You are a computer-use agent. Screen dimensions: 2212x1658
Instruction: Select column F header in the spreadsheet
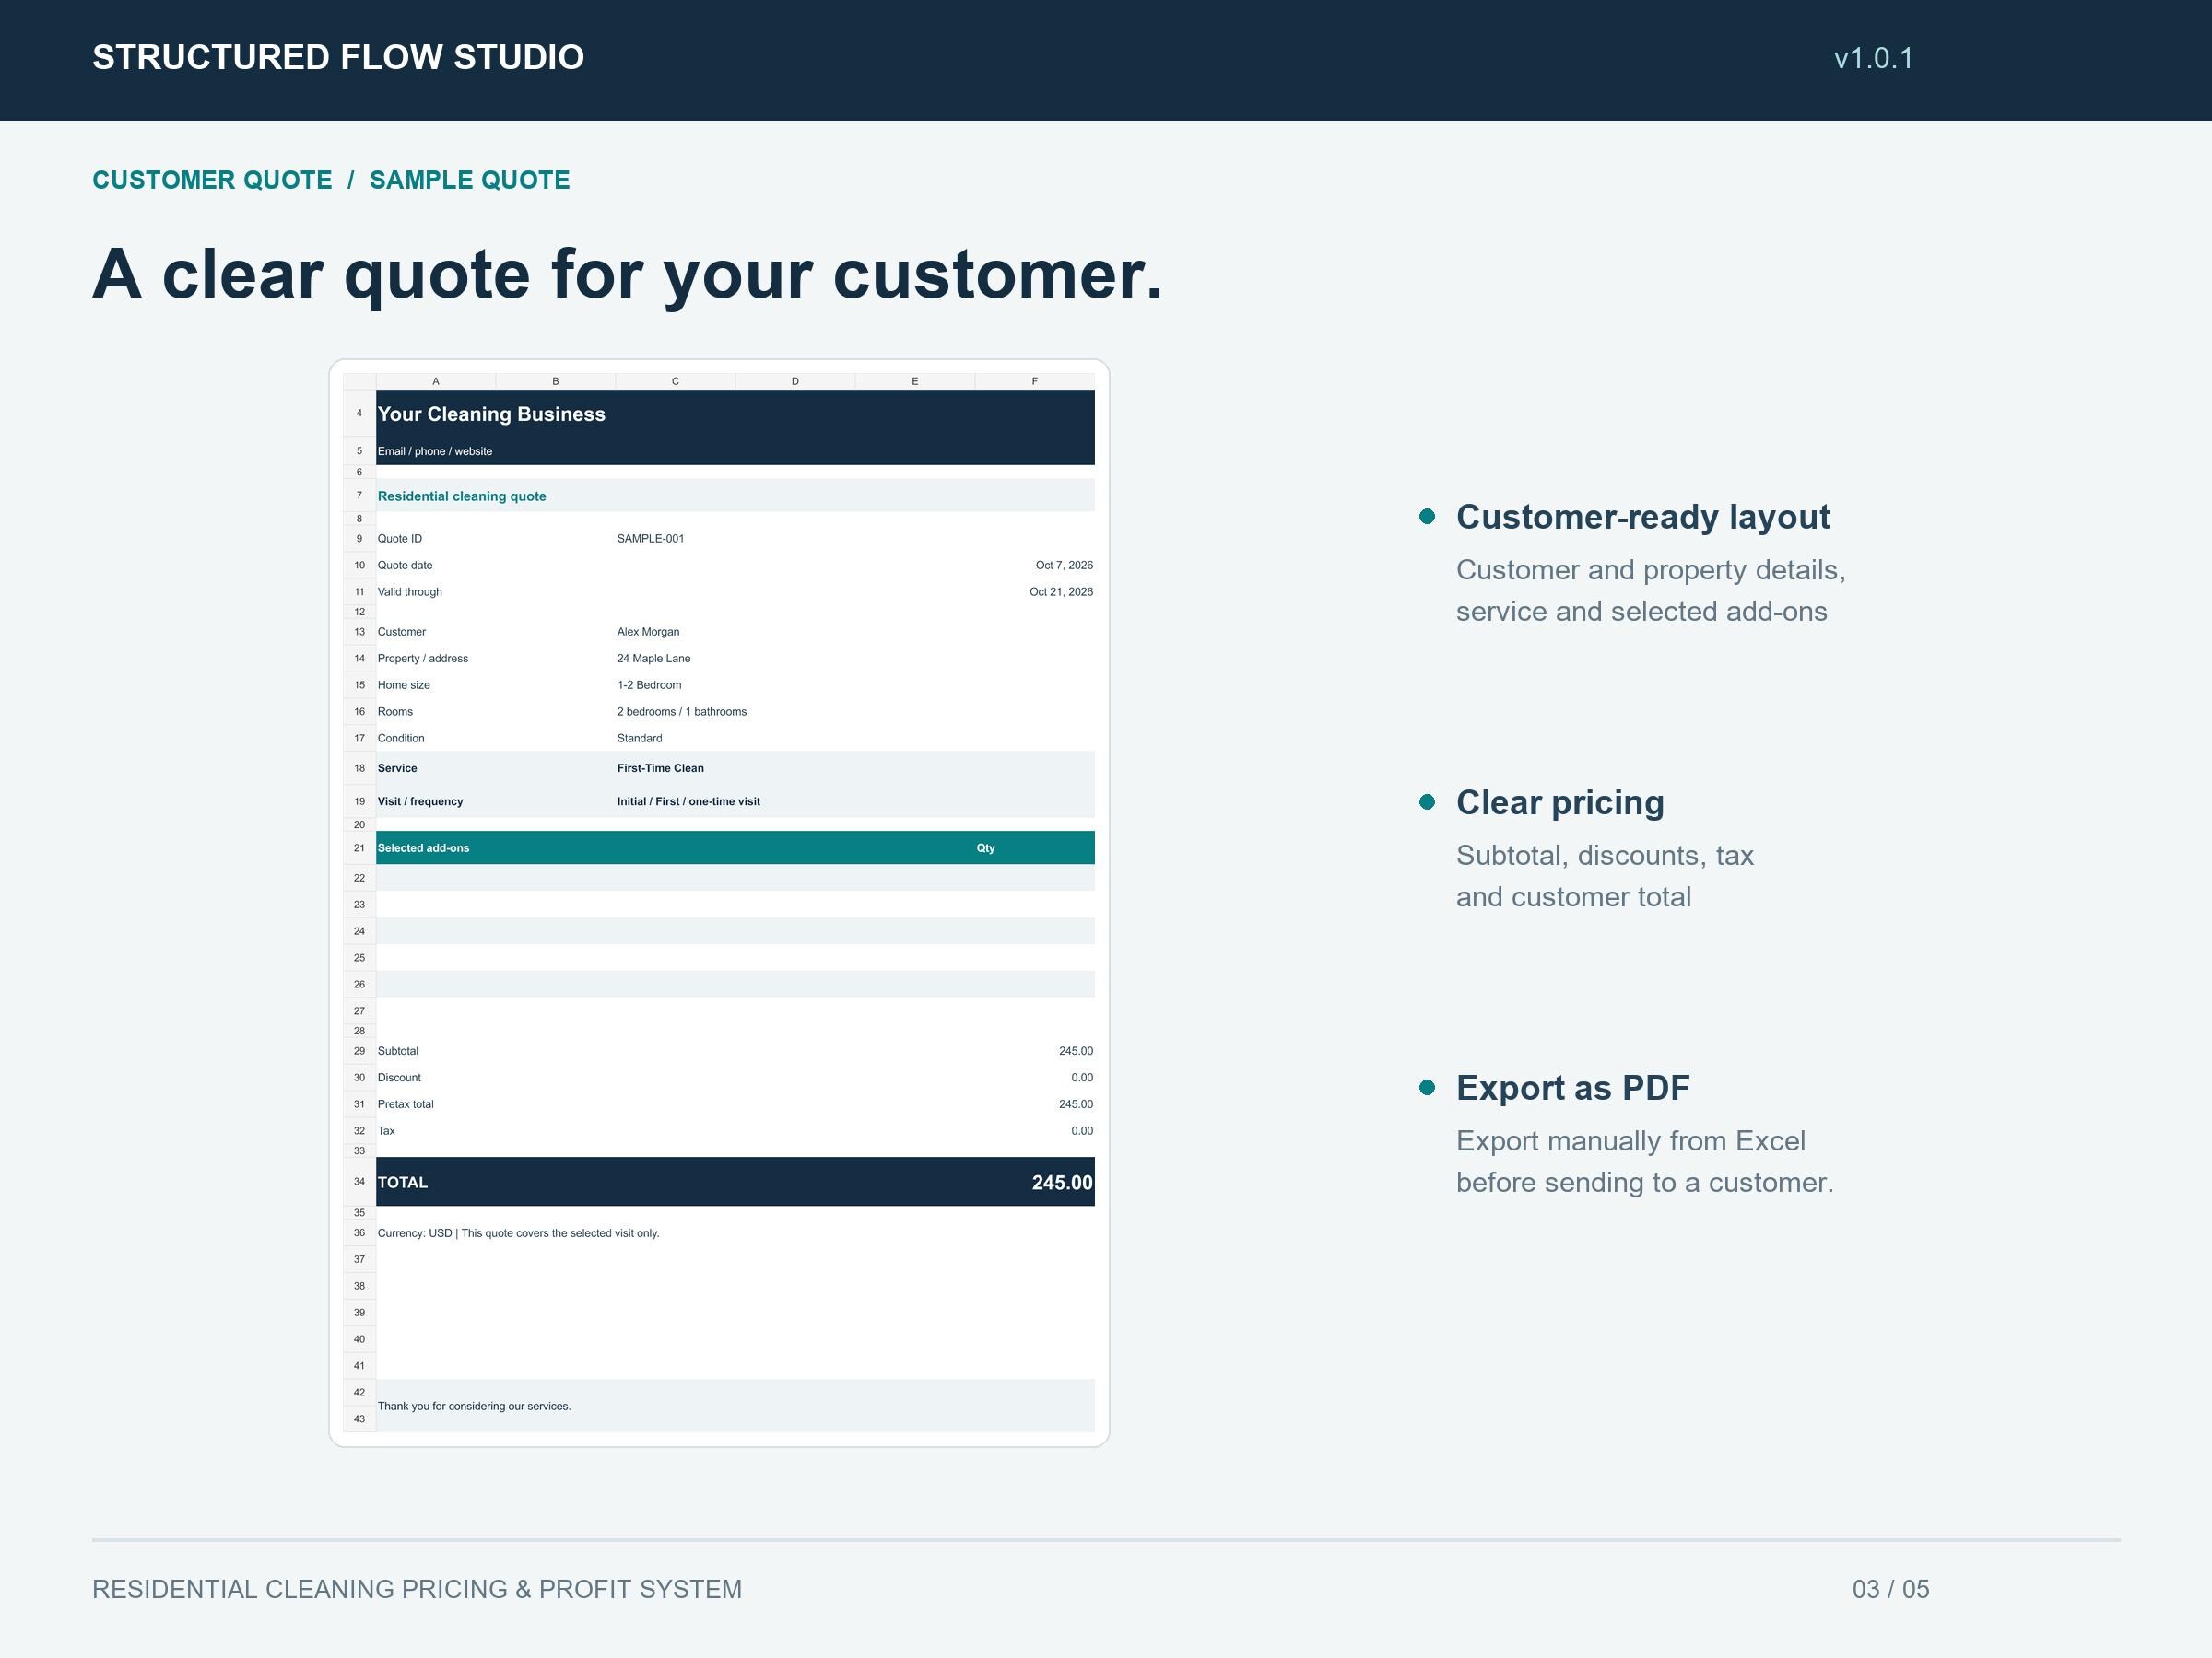tap(1035, 380)
